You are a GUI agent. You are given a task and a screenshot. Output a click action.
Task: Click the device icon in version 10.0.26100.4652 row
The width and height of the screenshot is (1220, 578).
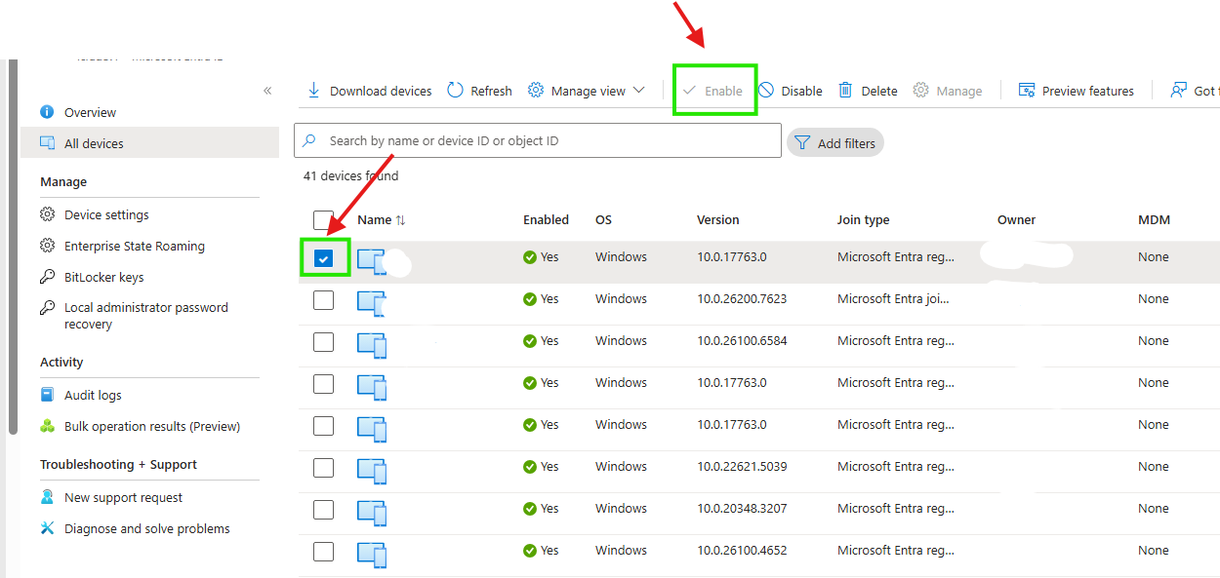(372, 555)
